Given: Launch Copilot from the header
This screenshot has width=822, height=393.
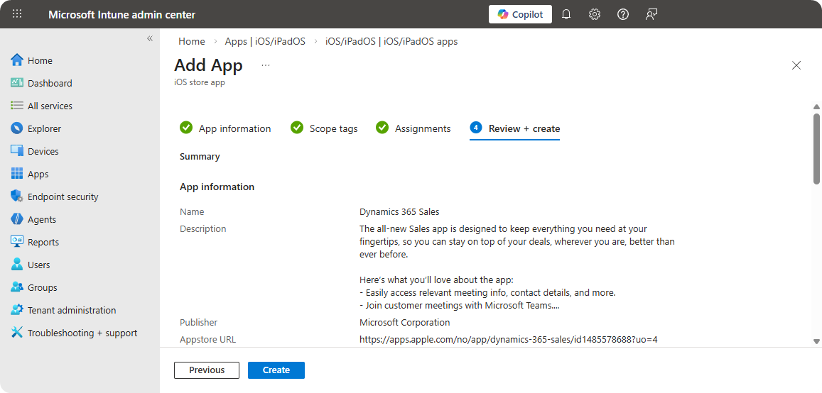Looking at the screenshot, I should coord(520,14).
